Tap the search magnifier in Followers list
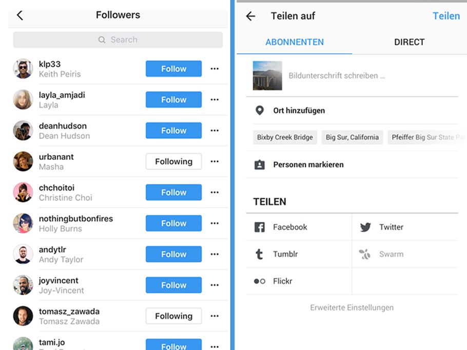The image size is (467, 350). coord(102,39)
